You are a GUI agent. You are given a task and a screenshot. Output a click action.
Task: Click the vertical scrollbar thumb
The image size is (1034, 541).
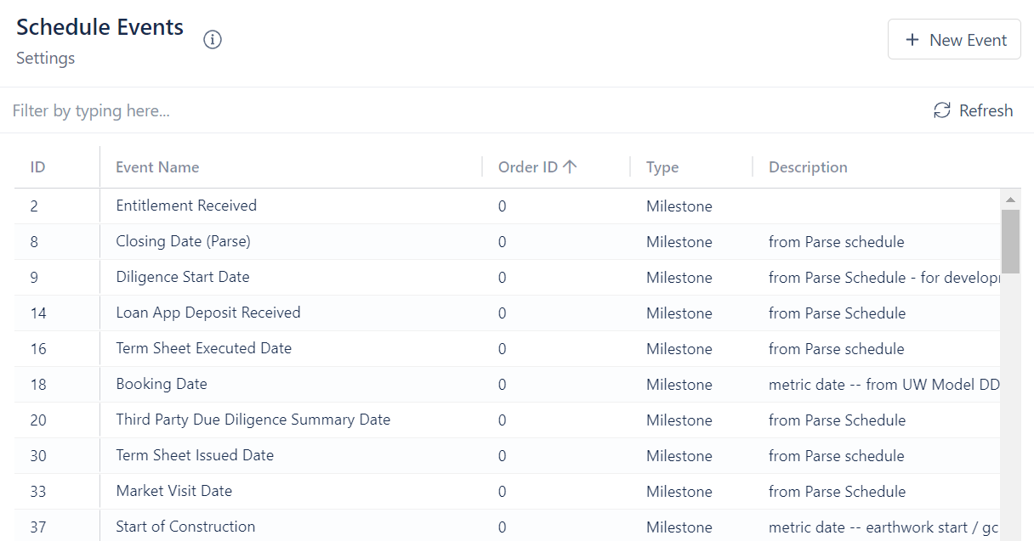tap(1010, 241)
